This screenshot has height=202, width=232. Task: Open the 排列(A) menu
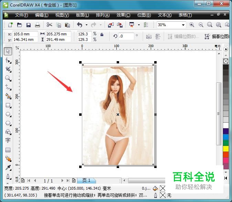click(x=103, y=15)
